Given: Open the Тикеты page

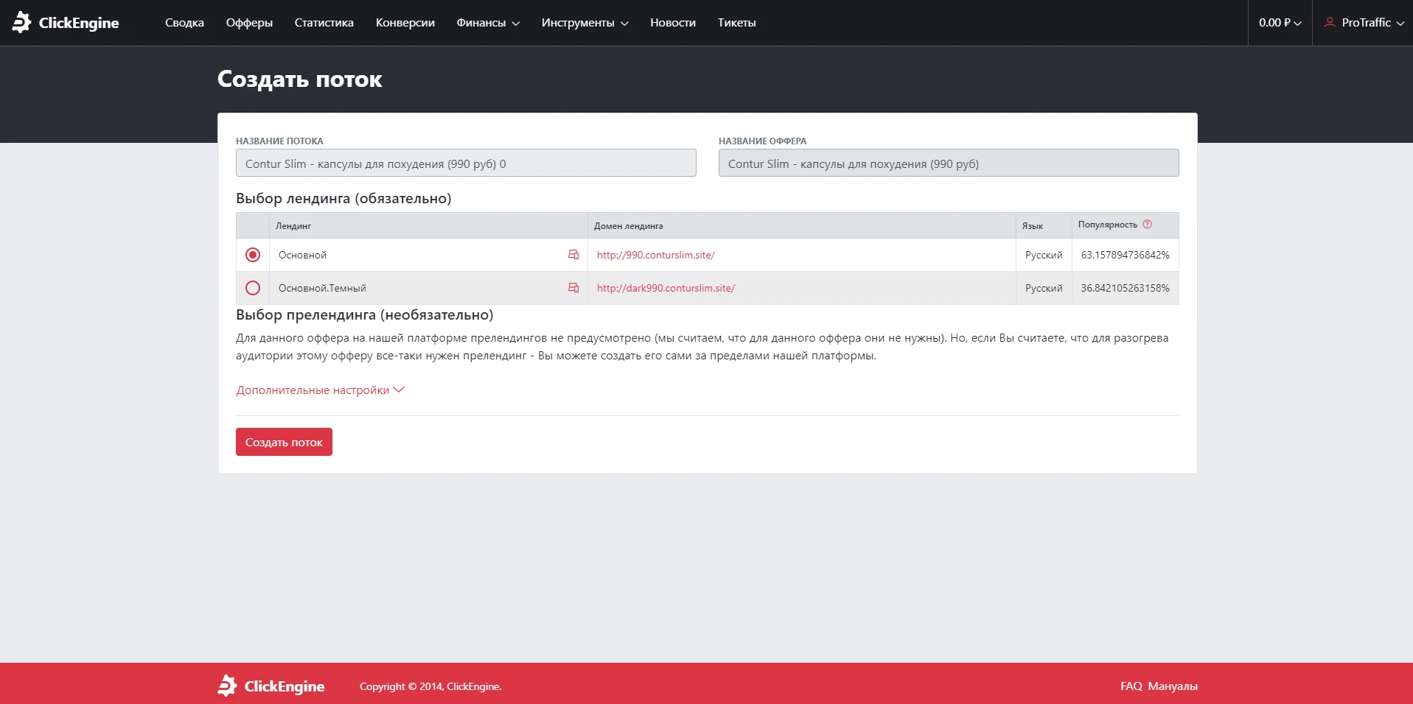Looking at the screenshot, I should tap(737, 23).
